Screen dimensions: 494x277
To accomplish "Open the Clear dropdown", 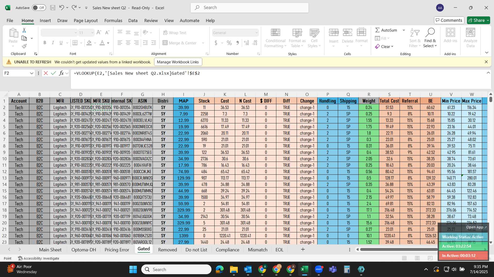I will click(384, 46).
